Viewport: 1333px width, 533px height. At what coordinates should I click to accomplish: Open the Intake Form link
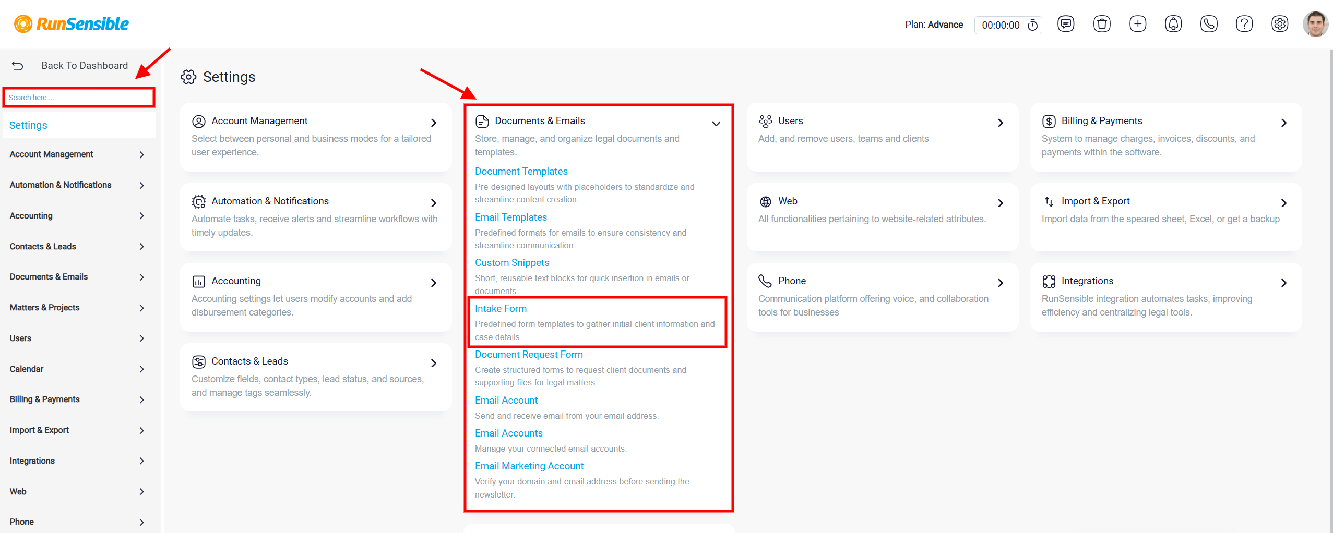tap(501, 309)
